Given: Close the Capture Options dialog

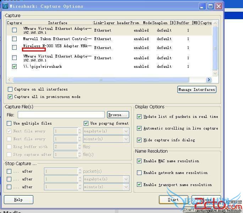Looking at the screenshot, I should [219, 6].
